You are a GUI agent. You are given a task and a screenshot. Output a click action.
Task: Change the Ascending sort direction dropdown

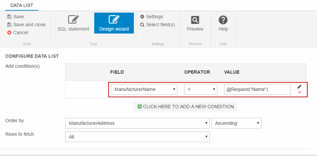[x=236, y=123]
